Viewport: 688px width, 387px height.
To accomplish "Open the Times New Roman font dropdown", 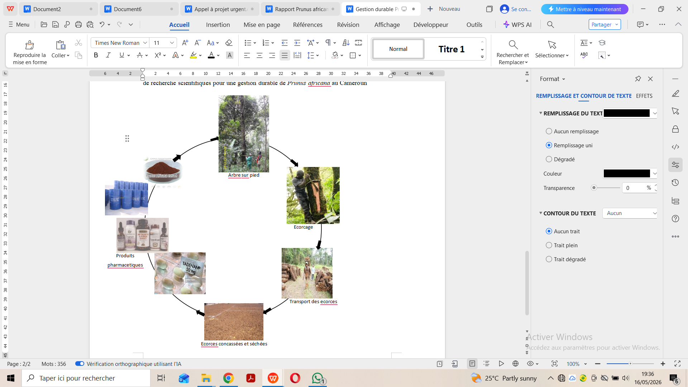I will (x=119, y=43).
